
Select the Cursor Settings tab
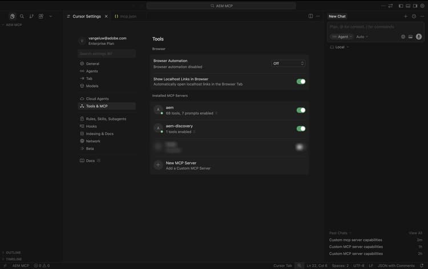87,17
